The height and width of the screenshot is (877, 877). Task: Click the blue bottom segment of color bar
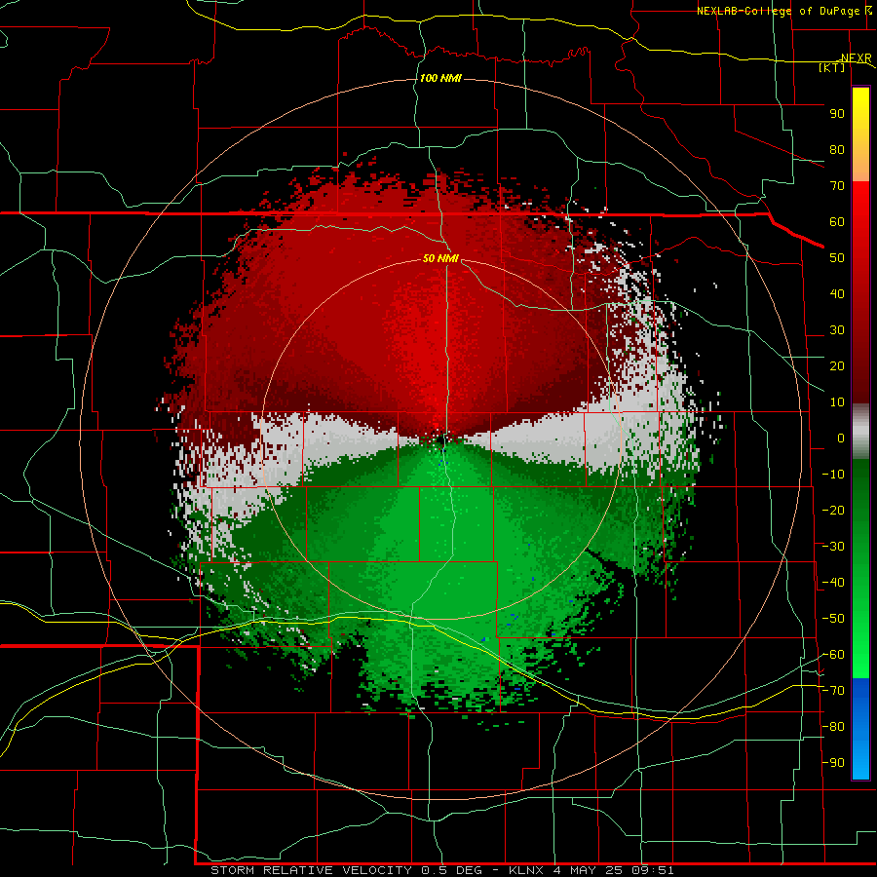(860, 728)
